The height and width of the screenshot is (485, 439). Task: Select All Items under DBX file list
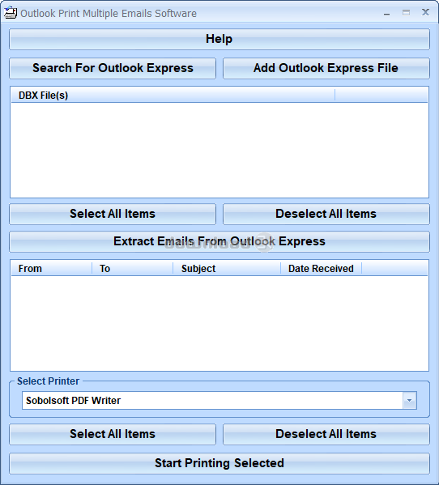[113, 214]
